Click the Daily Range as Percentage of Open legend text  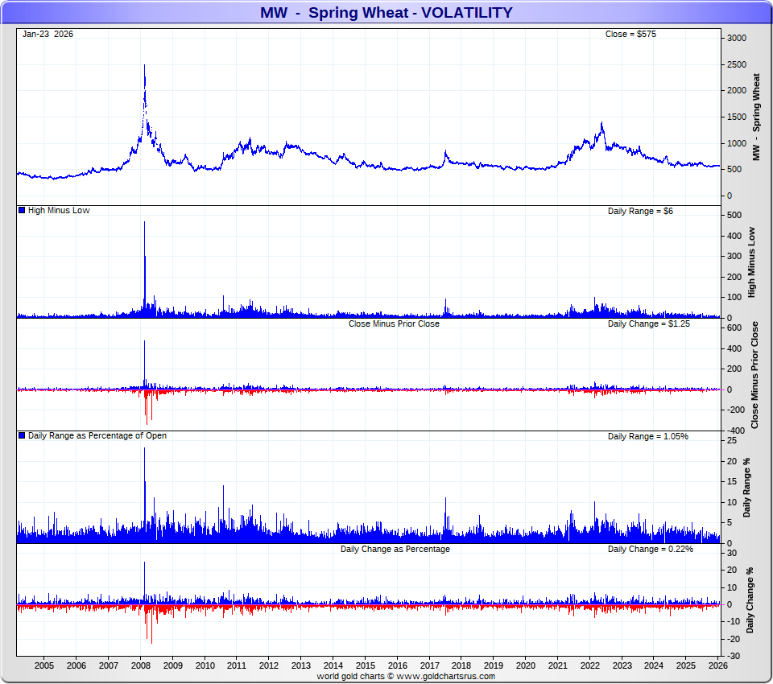(x=97, y=436)
